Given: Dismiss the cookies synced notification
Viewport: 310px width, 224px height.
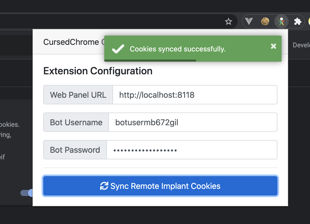Looking at the screenshot, I should click(273, 46).
